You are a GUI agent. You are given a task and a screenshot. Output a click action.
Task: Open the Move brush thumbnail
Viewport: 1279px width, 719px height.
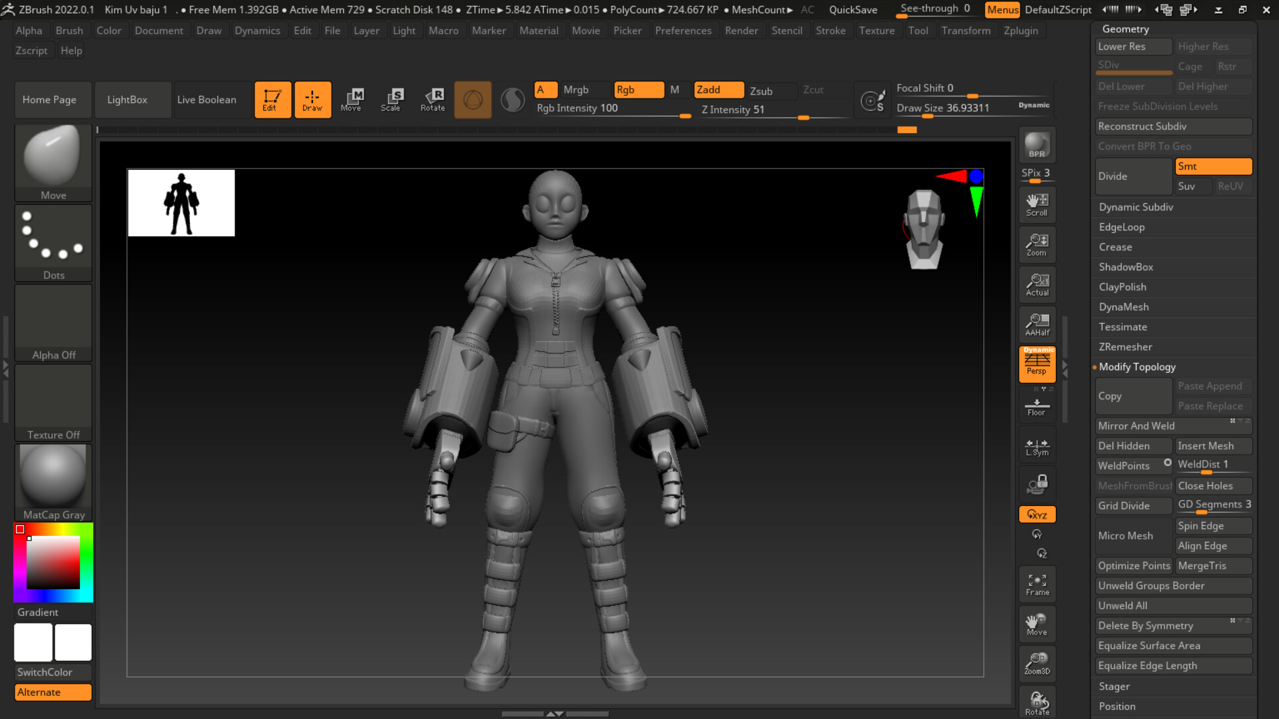[x=53, y=163]
